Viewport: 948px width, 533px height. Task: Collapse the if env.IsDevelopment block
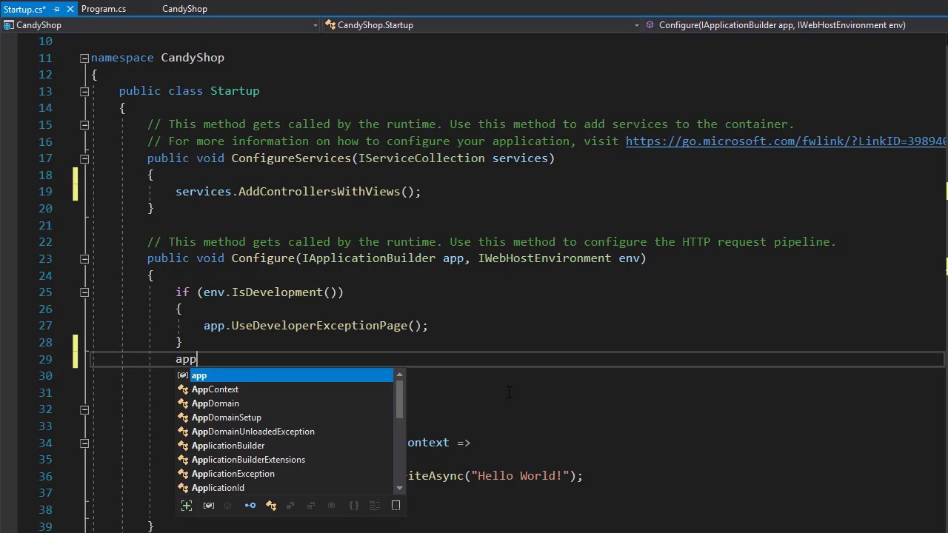tap(84, 292)
